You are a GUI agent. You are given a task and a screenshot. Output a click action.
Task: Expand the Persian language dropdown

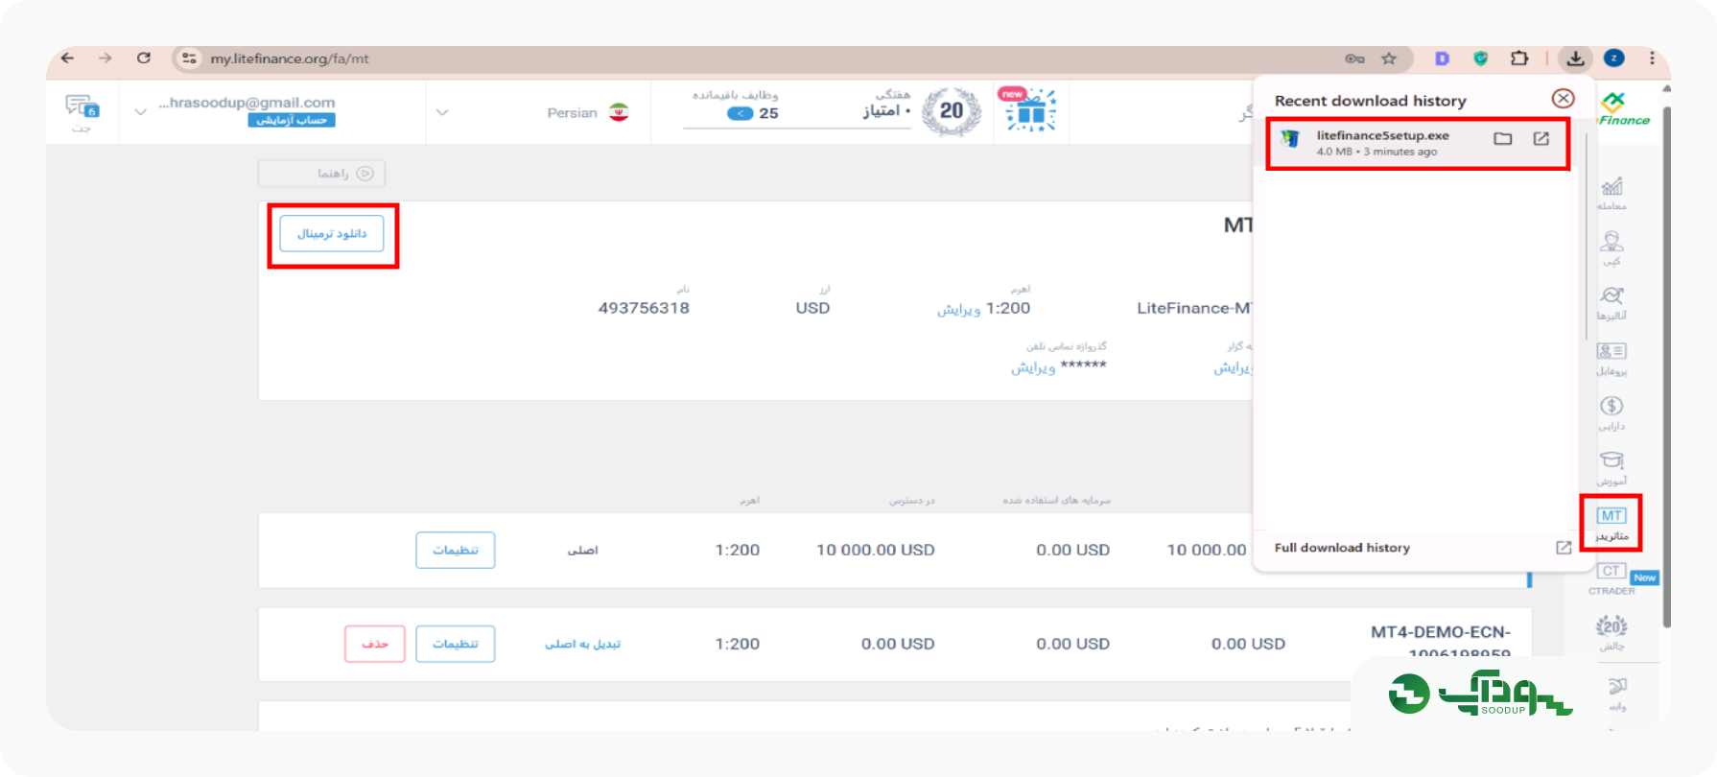coord(442,112)
